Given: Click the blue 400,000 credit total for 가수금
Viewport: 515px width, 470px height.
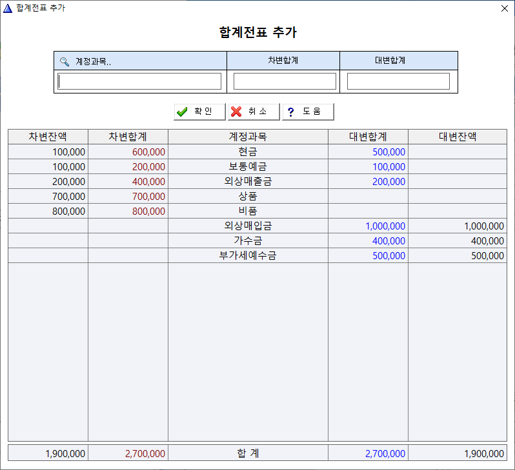Looking at the screenshot, I should [x=389, y=240].
